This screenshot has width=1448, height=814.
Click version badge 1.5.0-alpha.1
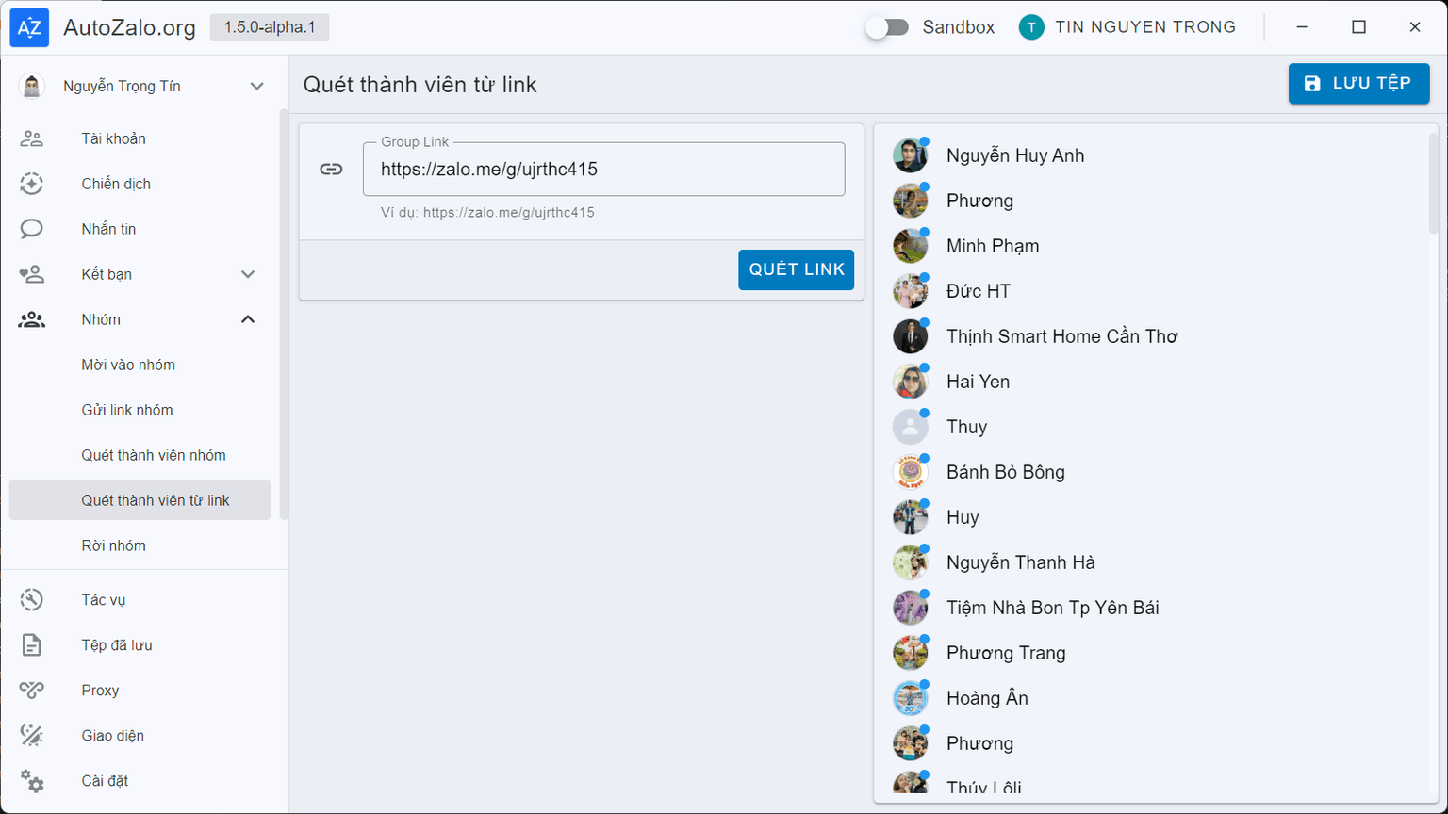(270, 27)
